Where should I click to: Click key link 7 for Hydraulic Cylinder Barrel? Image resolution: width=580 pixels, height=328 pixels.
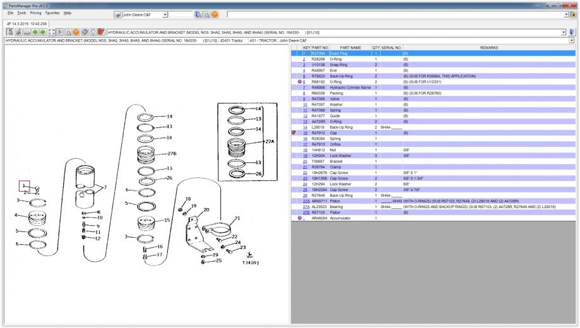(305, 87)
